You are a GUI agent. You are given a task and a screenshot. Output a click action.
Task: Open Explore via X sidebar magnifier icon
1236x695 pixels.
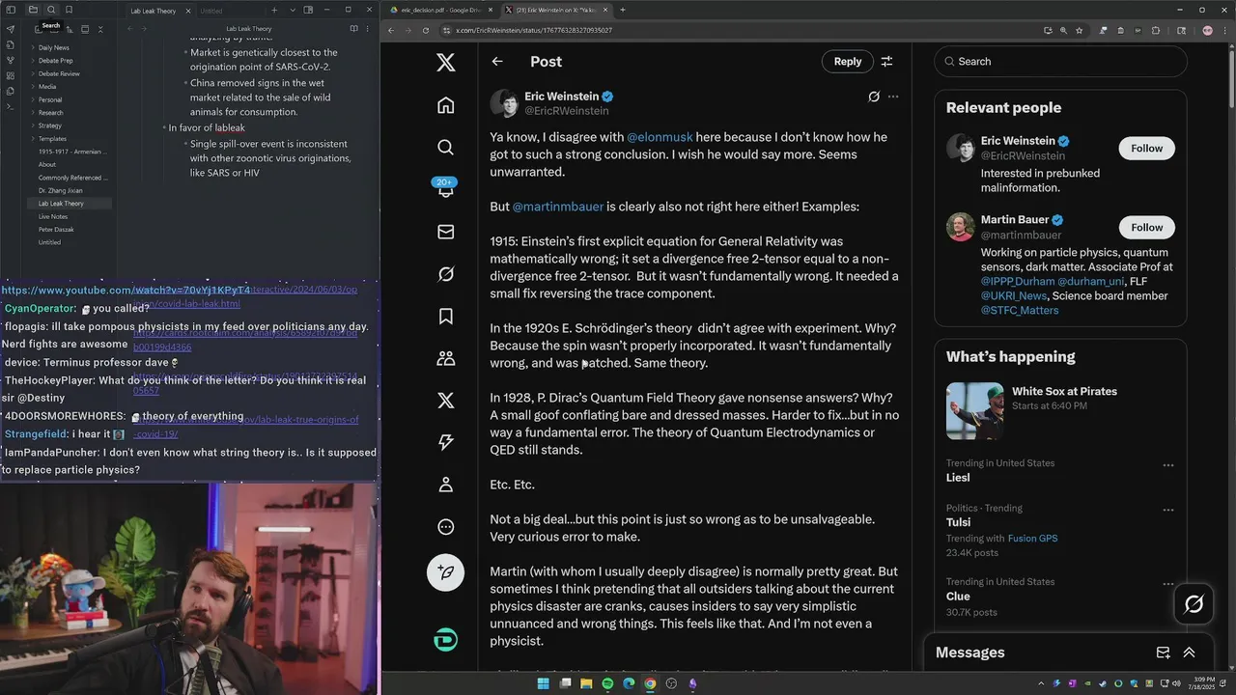pos(445,147)
